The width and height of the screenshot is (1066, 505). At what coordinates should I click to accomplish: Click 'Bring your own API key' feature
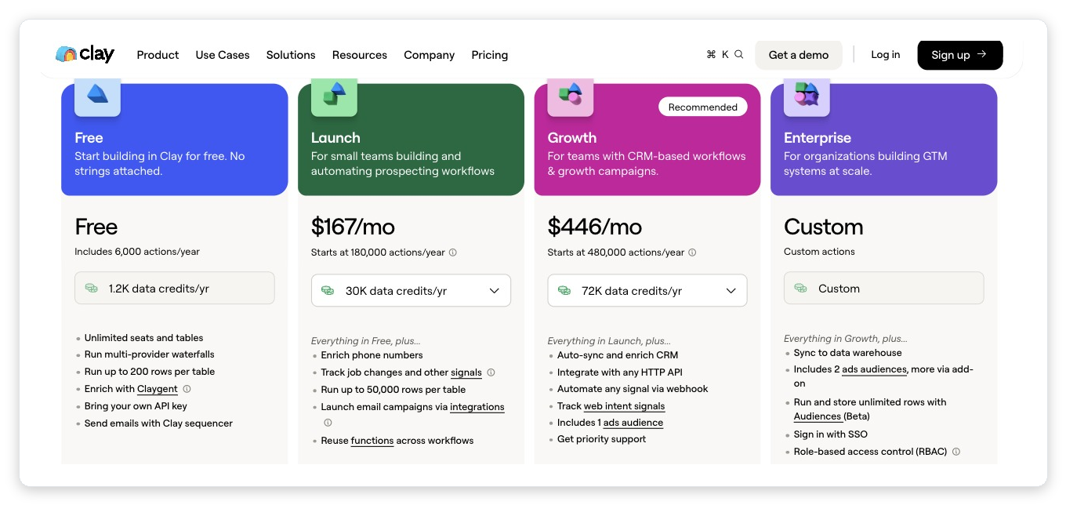tap(136, 406)
